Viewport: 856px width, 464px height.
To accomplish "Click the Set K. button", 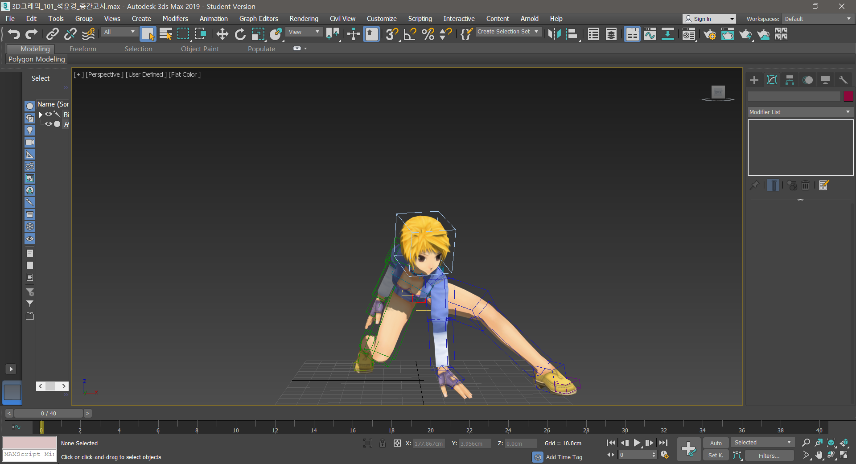I will click(716, 456).
